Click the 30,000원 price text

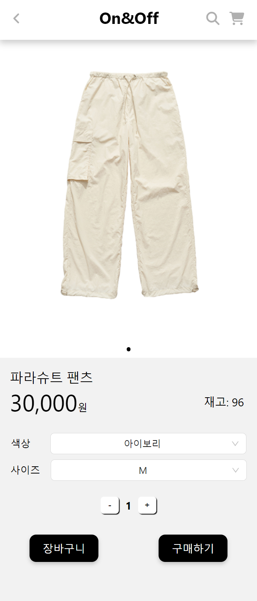pyautogui.click(x=49, y=403)
